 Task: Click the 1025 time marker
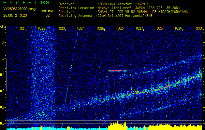coord(100,28)
